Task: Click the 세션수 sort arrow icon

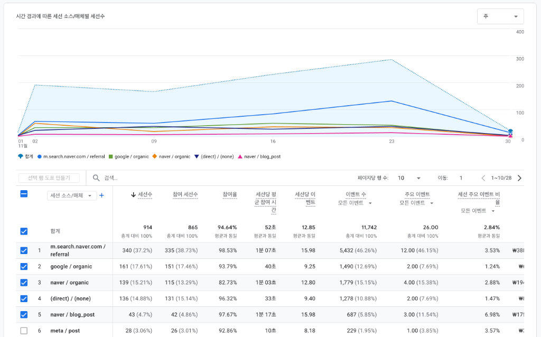Action: click(133, 195)
